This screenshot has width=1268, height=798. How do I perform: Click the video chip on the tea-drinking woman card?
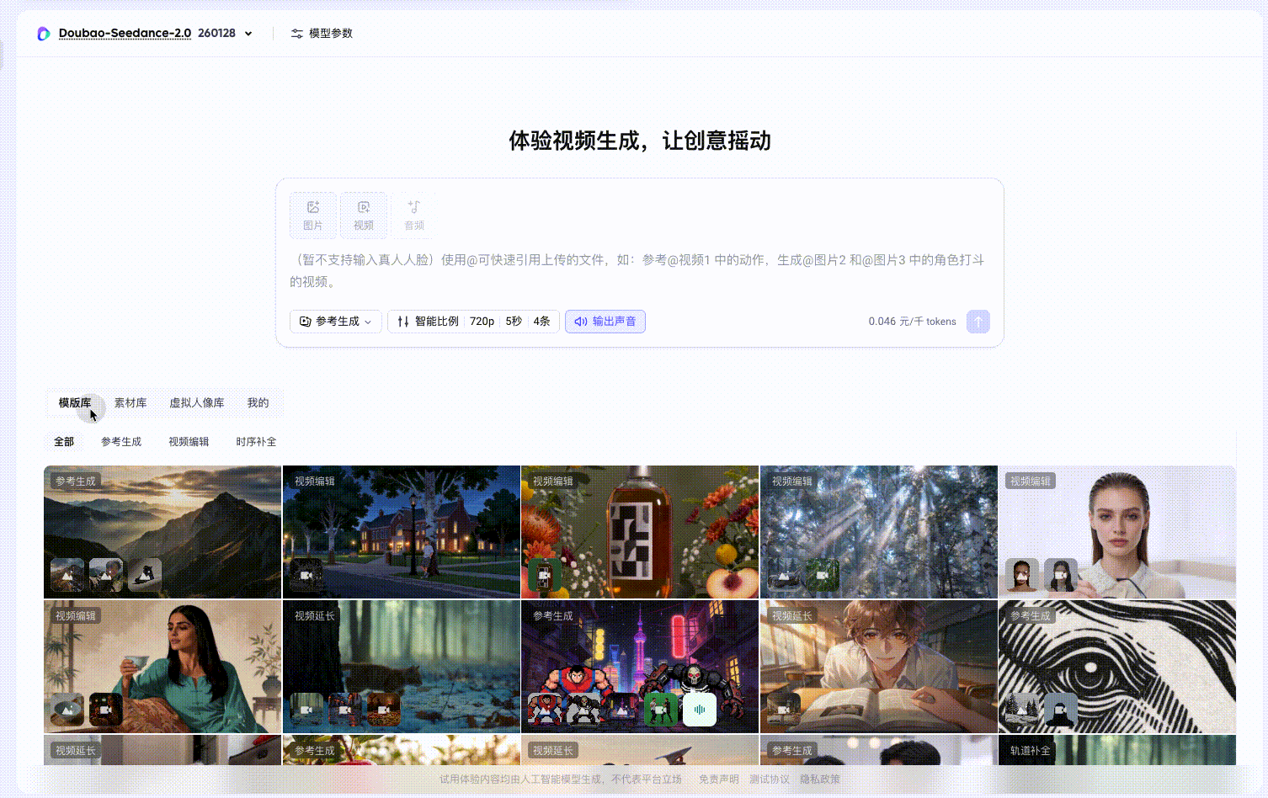pyautogui.click(x=106, y=710)
